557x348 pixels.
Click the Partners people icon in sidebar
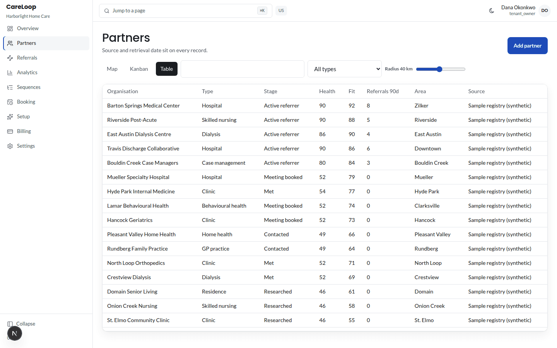click(10, 43)
